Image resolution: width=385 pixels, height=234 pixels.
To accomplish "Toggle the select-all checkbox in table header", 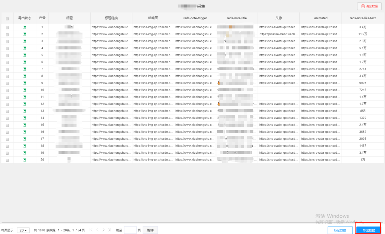I will [7, 19].
